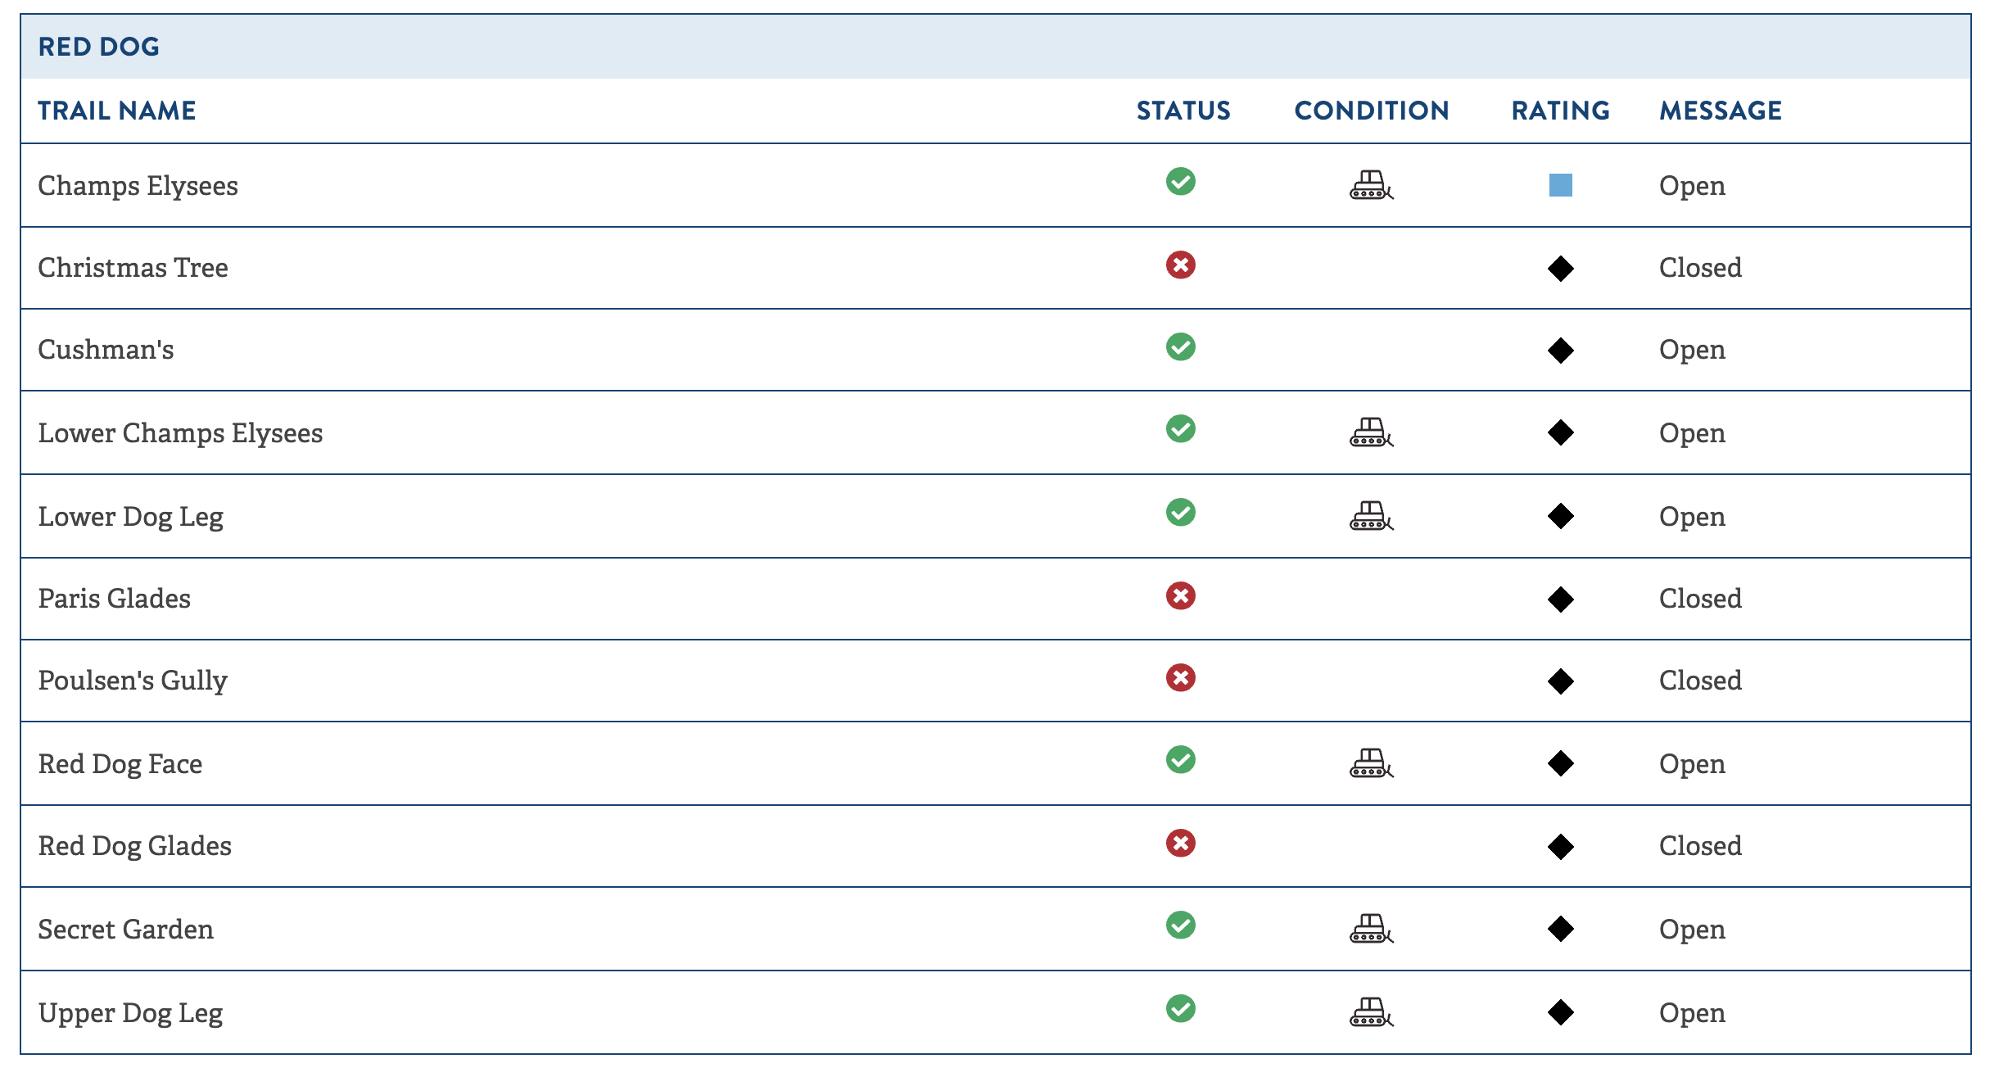Click the Closed message for Red Dog Glades

coord(1700,845)
